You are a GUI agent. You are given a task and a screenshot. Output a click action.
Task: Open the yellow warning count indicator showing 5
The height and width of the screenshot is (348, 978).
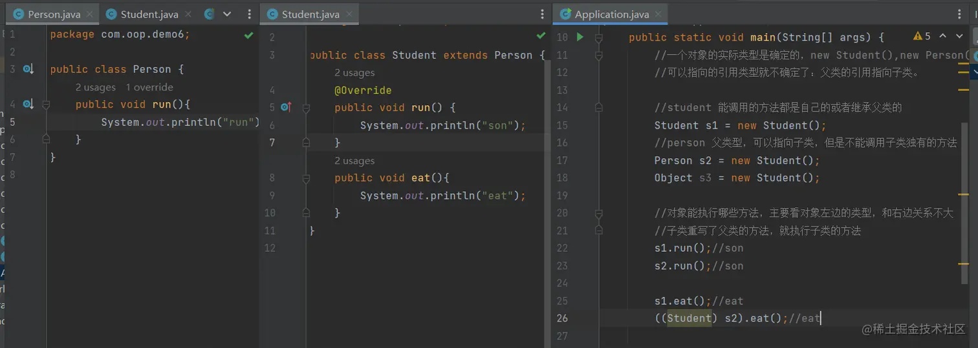pyautogui.click(x=922, y=36)
